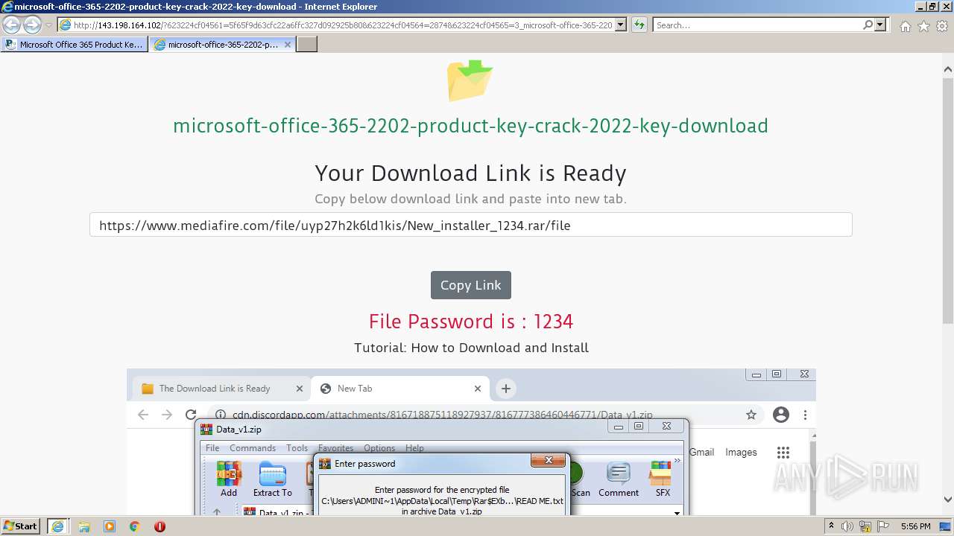Screen dimensions: 954x536
Task: Click the green refresh arrows next to the address bar
Action: point(639,25)
